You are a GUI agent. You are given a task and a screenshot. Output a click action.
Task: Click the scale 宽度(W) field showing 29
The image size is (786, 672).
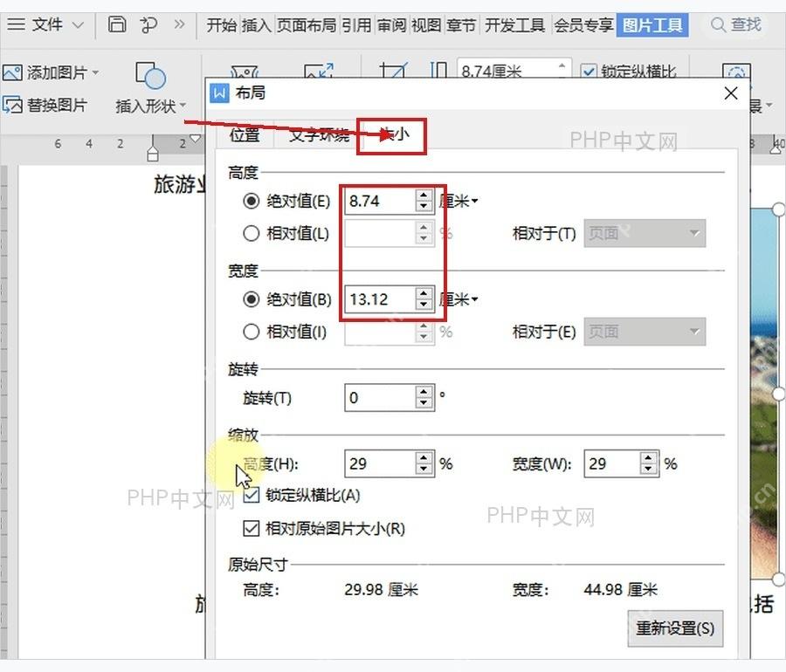[x=612, y=463]
